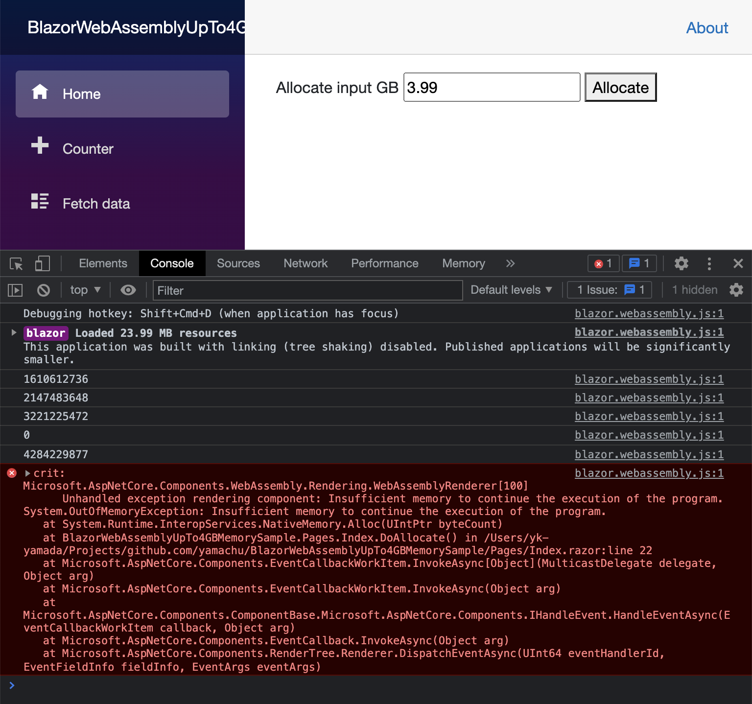
Task: Click the purple blazor badge label
Action: 46,333
